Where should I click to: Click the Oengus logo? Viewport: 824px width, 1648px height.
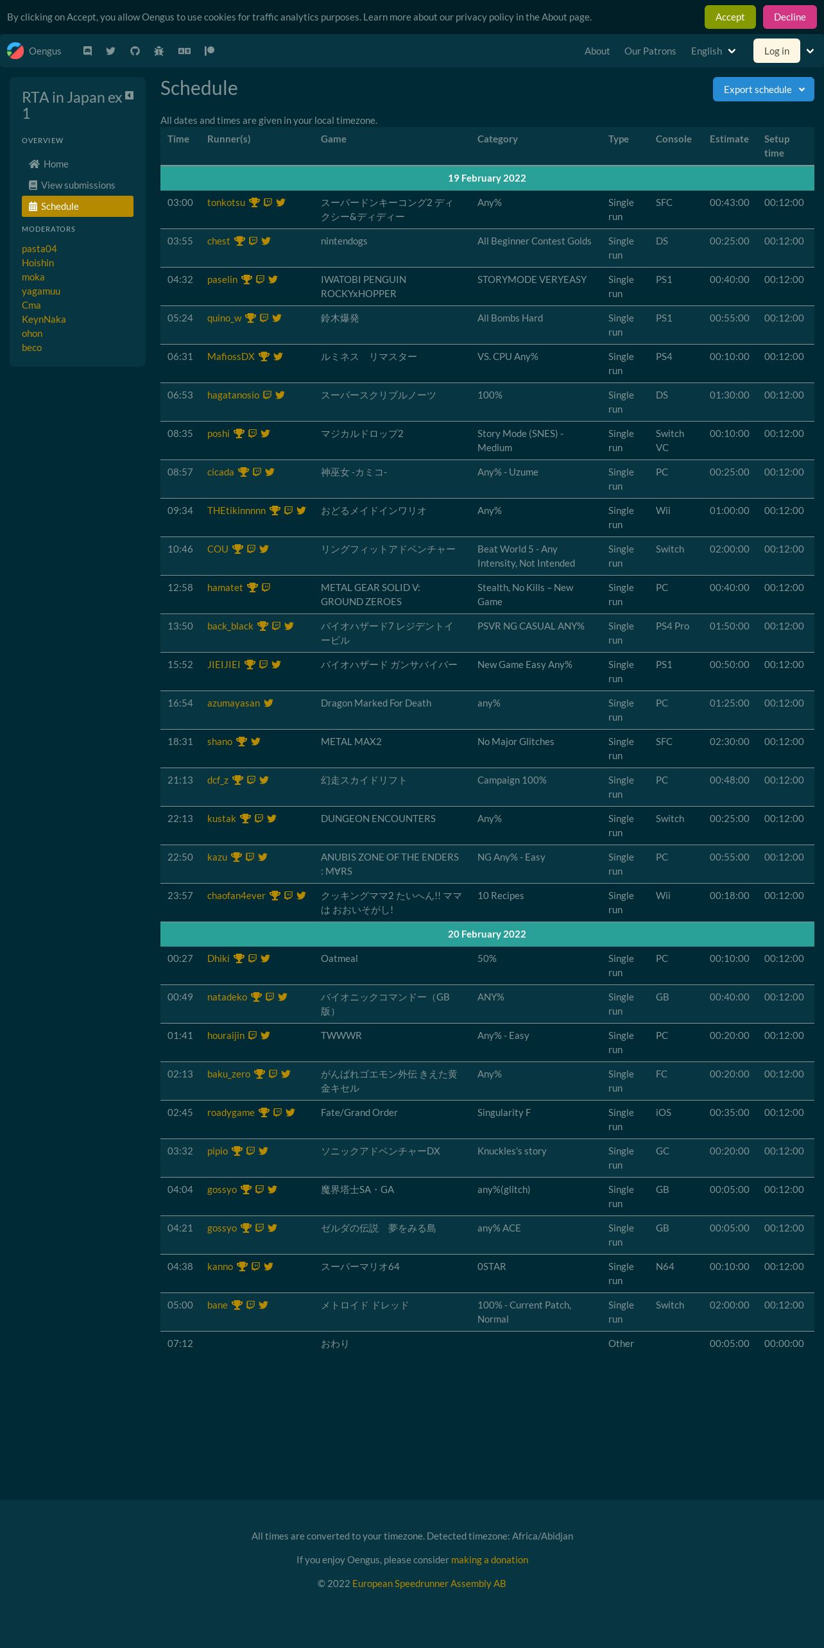15,51
